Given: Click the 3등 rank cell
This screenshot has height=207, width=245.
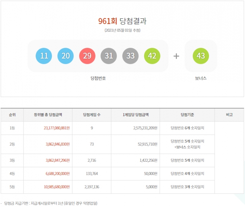Looking at the screenshot, I should (x=12, y=160).
